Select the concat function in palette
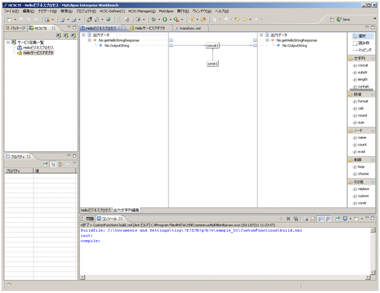 click(x=362, y=66)
